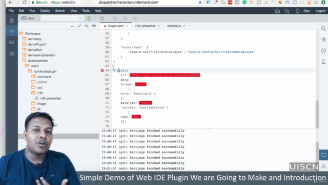Open Preferences gear icon in left sidebar

tap(12, 53)
